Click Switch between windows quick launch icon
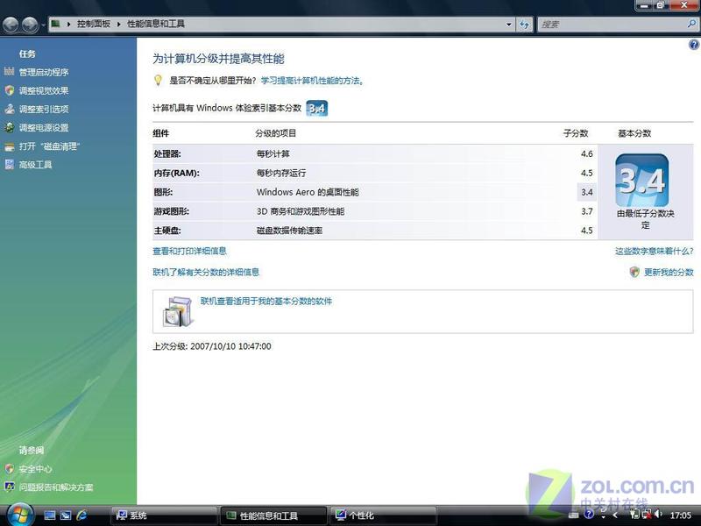 [66, 515]
